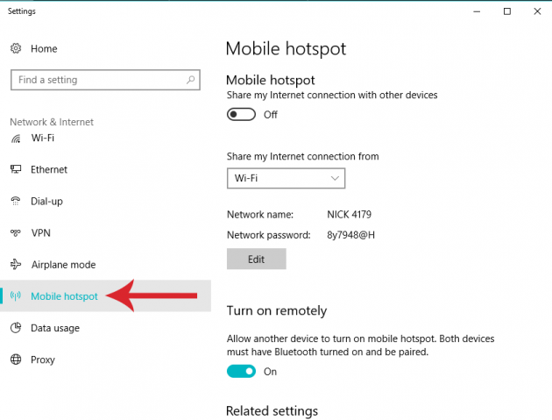
Task: Select Mobile hotspot in the sidebar
Action: coord(106,296)
